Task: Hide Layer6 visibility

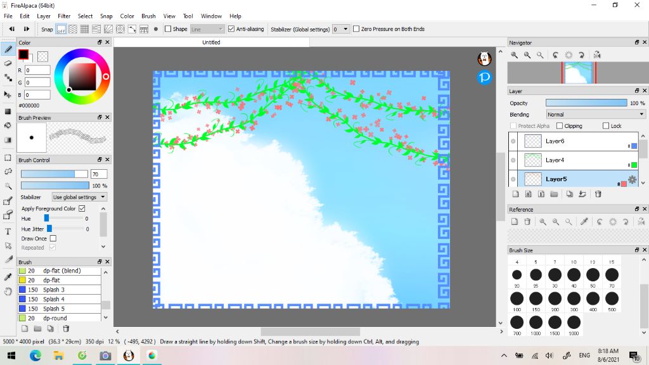Action: pyautogui.click(x=513, y=141)
